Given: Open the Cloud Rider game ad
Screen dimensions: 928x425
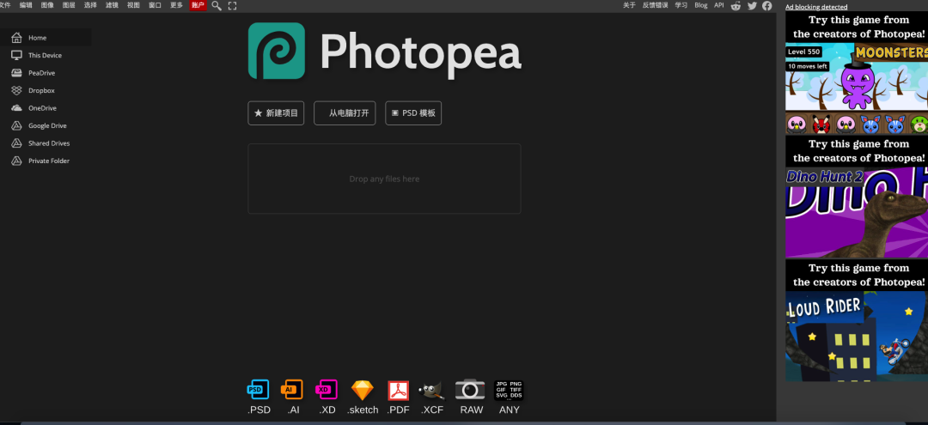Looking at the screenshot, I should (857, 321).
